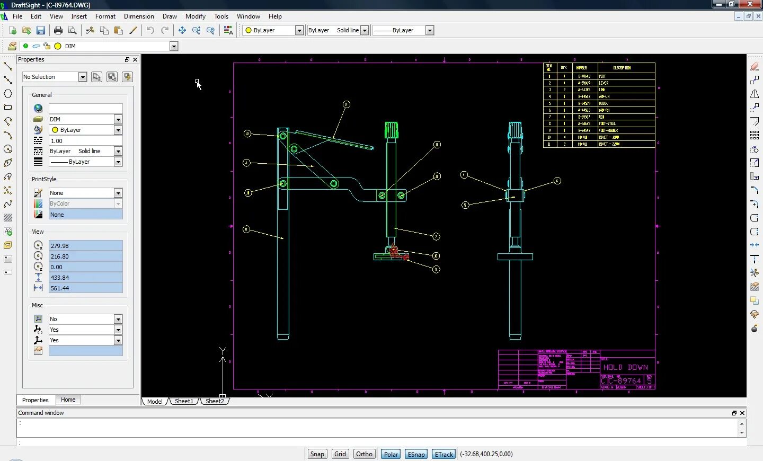Toggle Polar tracking in the status bar
Screen dimensions: 763x461
coord(391,454)
